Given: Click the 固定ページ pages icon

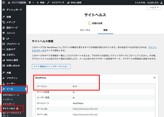Looking at the screenshot, I should (x=4, y=28).
